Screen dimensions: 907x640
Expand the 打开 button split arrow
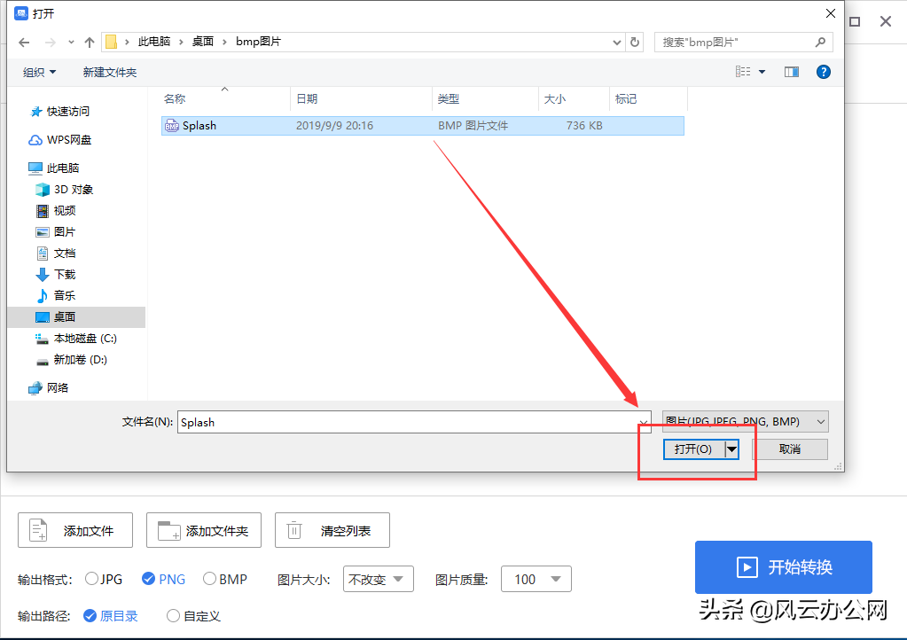(731, 449)
